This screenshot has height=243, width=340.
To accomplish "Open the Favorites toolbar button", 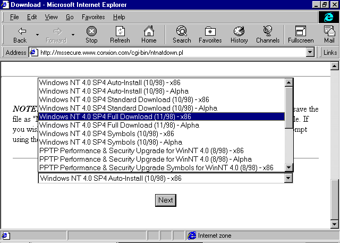I will click(x=210, y=31).
